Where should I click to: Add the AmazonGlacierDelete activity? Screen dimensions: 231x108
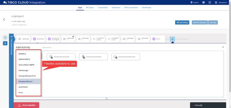[x=93, y=57]
